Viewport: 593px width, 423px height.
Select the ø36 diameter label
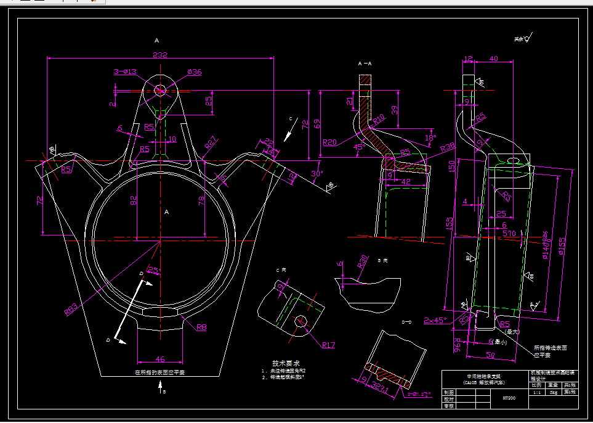tap(195, 72)
